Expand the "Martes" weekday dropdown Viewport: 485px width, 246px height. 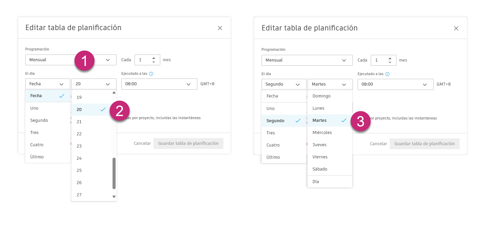[x=330, y=84]
